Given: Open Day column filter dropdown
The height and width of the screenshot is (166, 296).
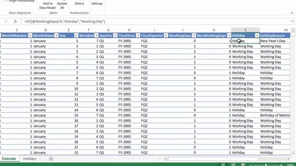Looking at the screenshot, I should tap(76, 36).
